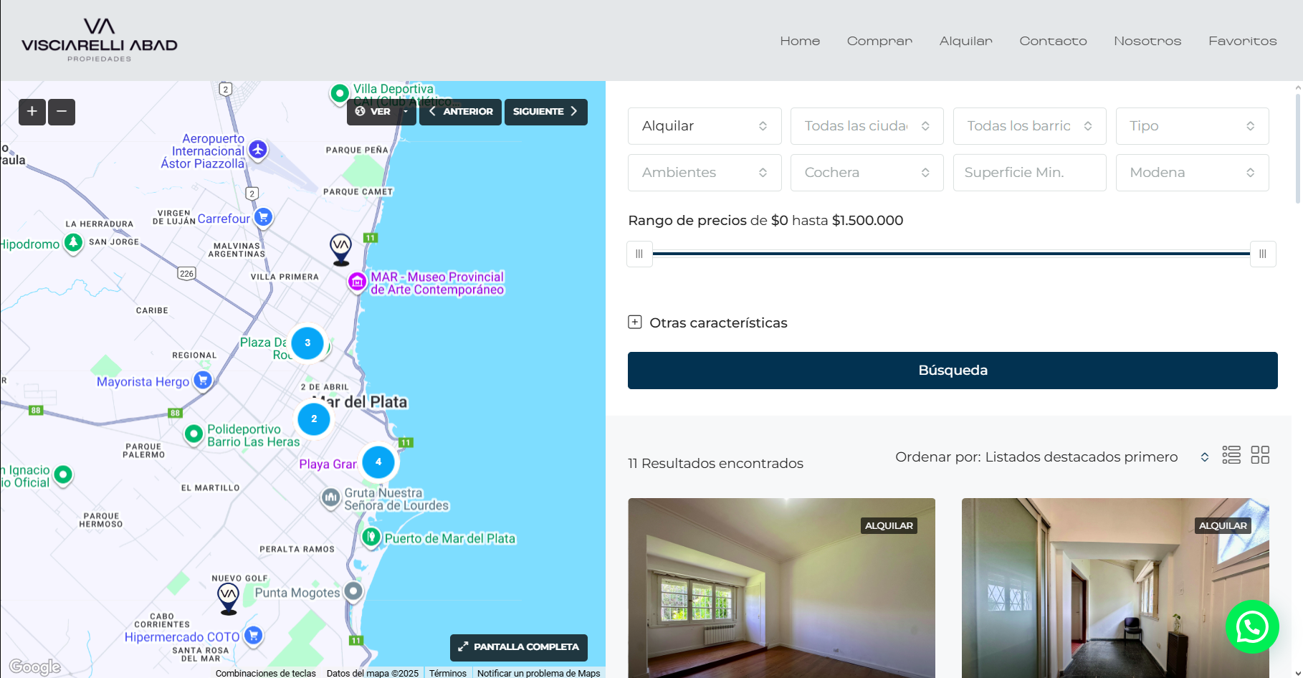This screenshot has height=678, width=1303.
Task: Grab the maximum price slider handle
Action: click(1262, 254)
